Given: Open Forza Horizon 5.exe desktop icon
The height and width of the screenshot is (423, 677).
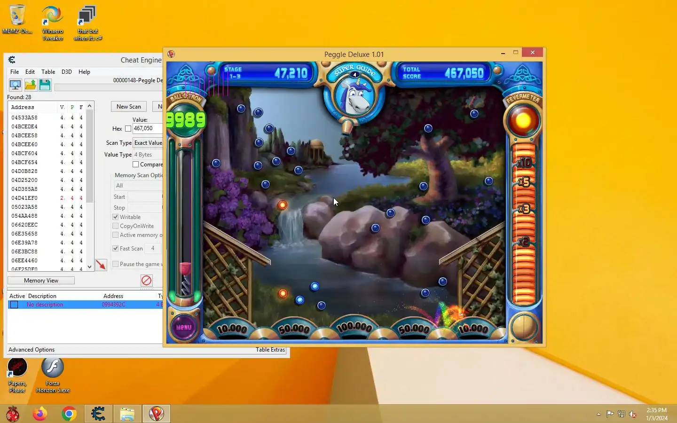Looking at the screenshot, I should (x=53, y=376).
